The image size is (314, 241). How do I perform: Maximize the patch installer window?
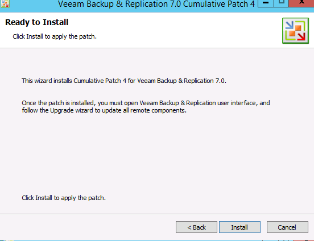click(282, 3)
